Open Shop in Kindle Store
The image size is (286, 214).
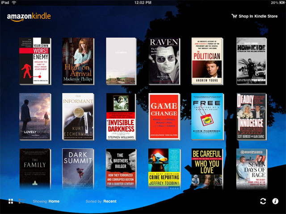[254, 16]
